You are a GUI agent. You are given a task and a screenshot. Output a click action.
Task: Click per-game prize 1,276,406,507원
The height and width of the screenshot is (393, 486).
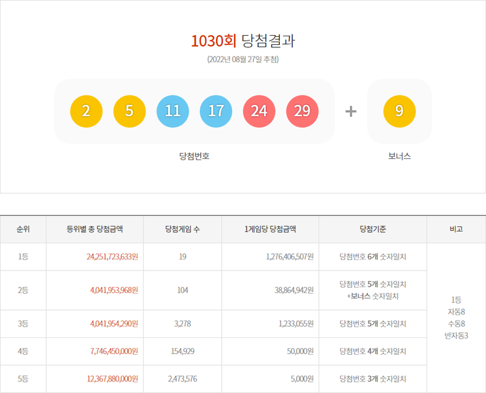pos(290,257)
